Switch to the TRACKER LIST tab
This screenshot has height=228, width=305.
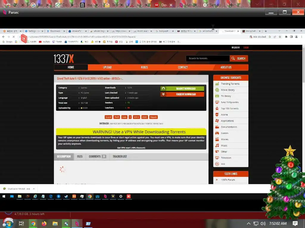[x=120, y=156]
